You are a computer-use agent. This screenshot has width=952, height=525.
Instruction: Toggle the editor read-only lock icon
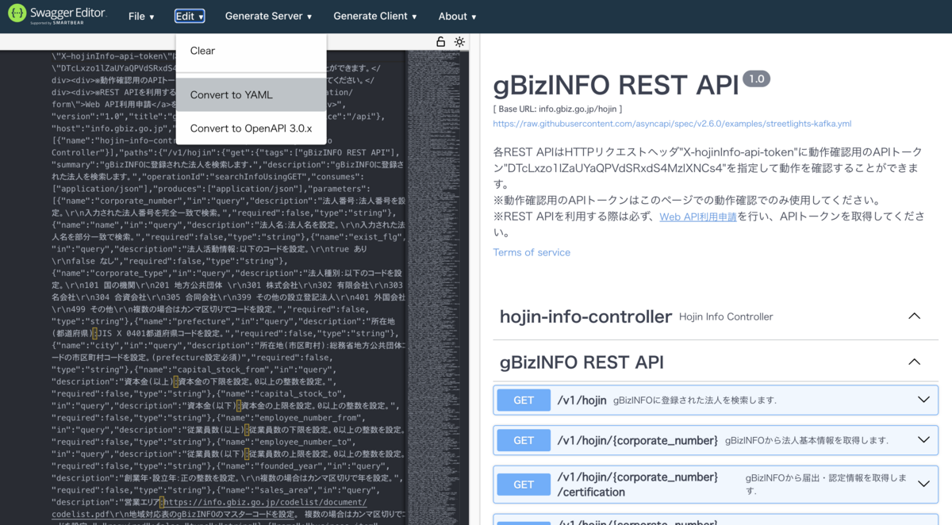(x=441, y=42)
